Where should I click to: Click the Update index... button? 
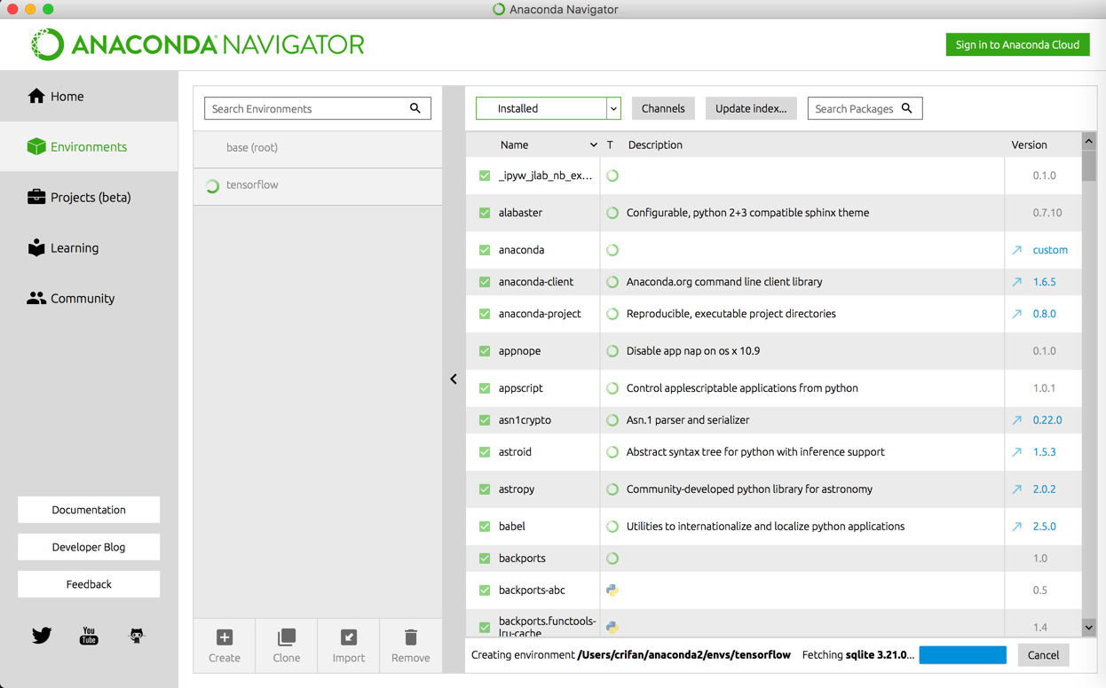pos(751,108)
